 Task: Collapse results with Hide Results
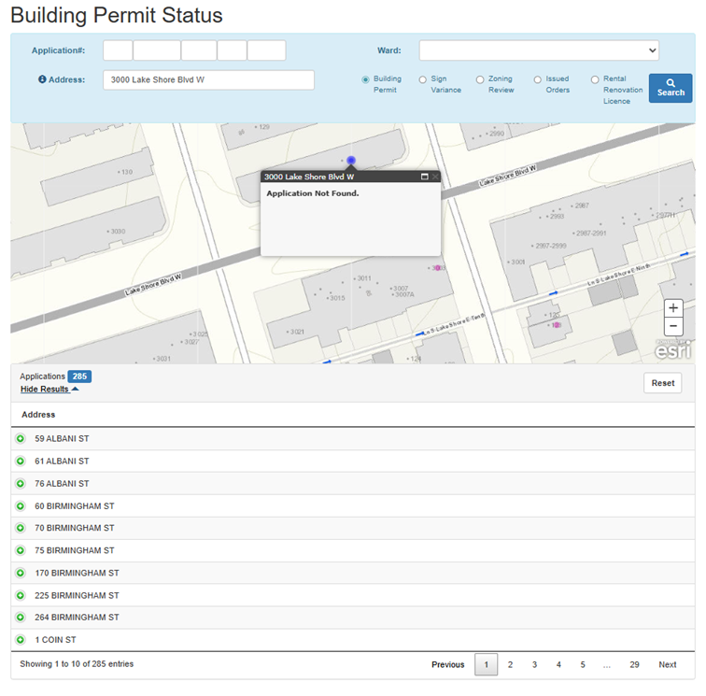49,389
